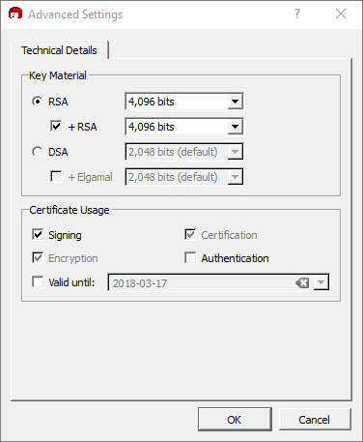The height and width of the screenshot is (442, 363).
Task: Click the Key Material group label
Action: point(58,75)
